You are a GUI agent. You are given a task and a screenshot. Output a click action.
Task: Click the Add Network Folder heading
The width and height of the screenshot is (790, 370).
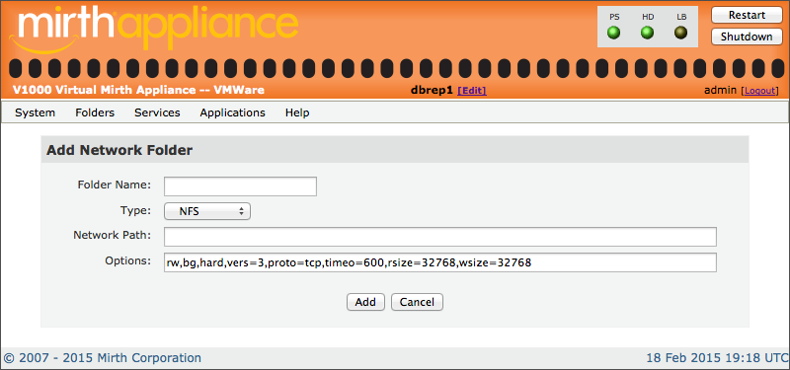tap(119, 150)
